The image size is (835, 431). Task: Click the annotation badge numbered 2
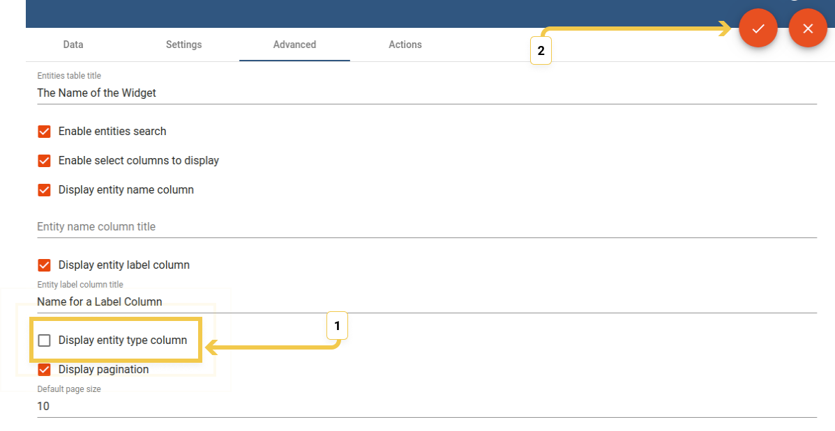541,51
